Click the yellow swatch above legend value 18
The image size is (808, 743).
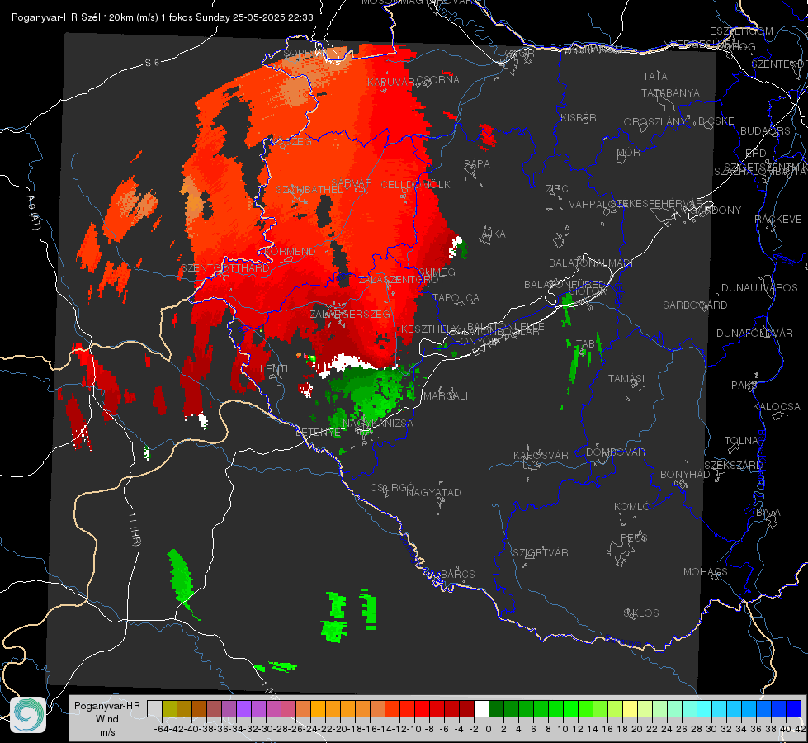[x=631, y=708]
